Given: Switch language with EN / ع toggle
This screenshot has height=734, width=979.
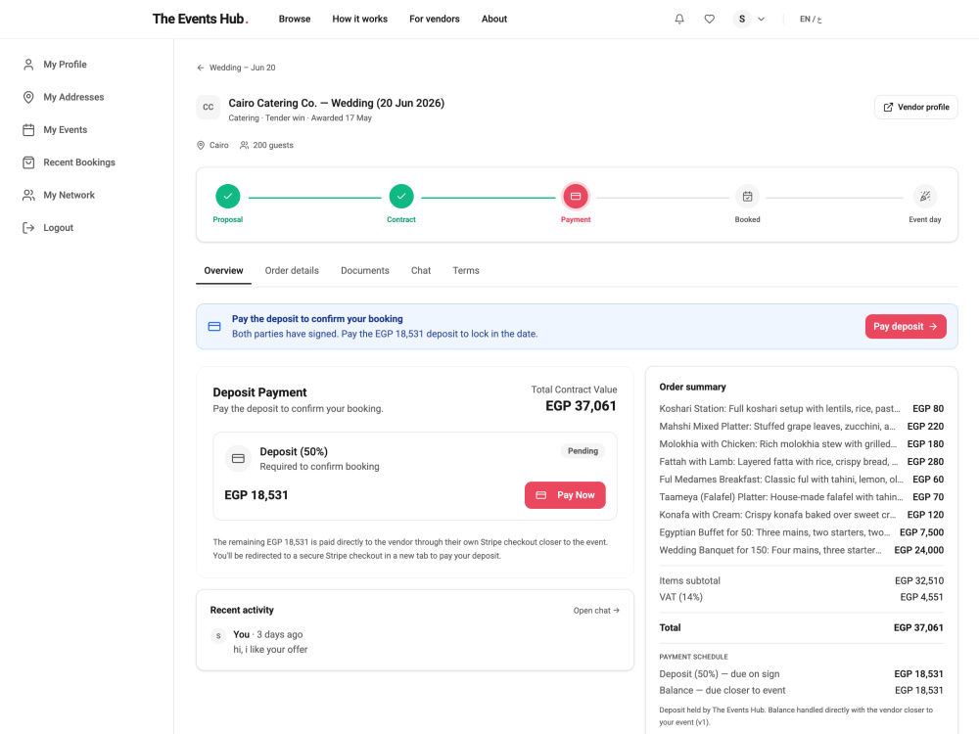Looking at the screenshot, I should [x=811, y=19].
